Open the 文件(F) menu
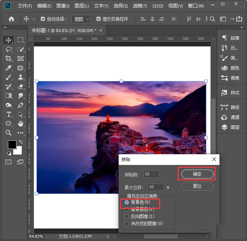This screenshot has height=241, width=247. 25,6
